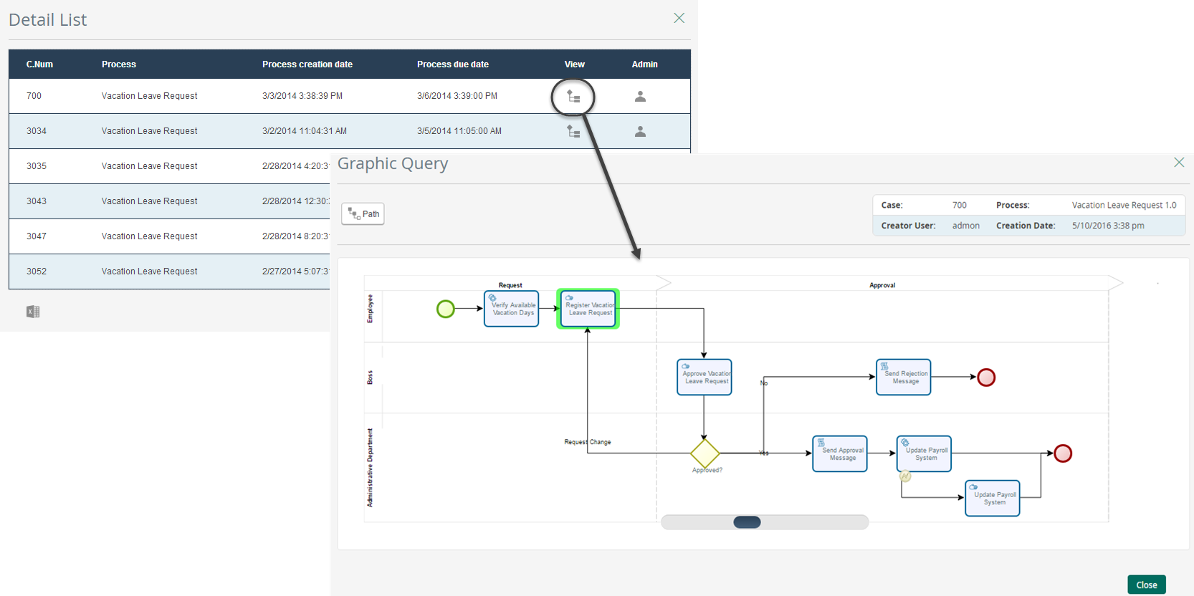Click case number 3047 cell

[x=37, y=236]
